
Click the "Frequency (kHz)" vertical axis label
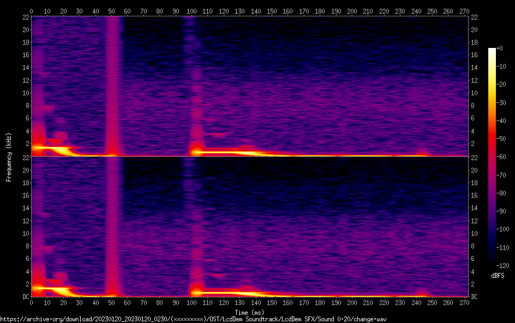(8, 157)
